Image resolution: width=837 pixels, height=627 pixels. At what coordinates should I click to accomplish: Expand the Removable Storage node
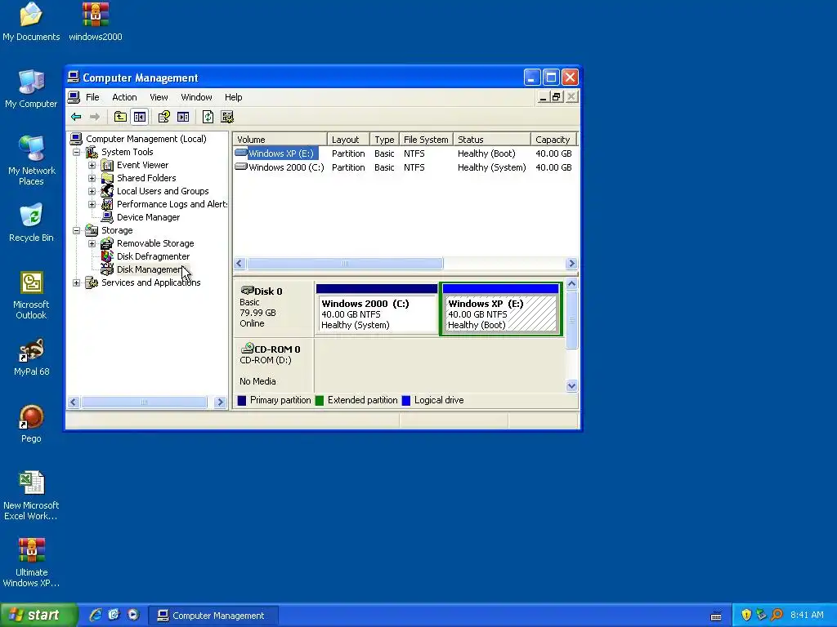pyautogui.click(x=92, y=243)
